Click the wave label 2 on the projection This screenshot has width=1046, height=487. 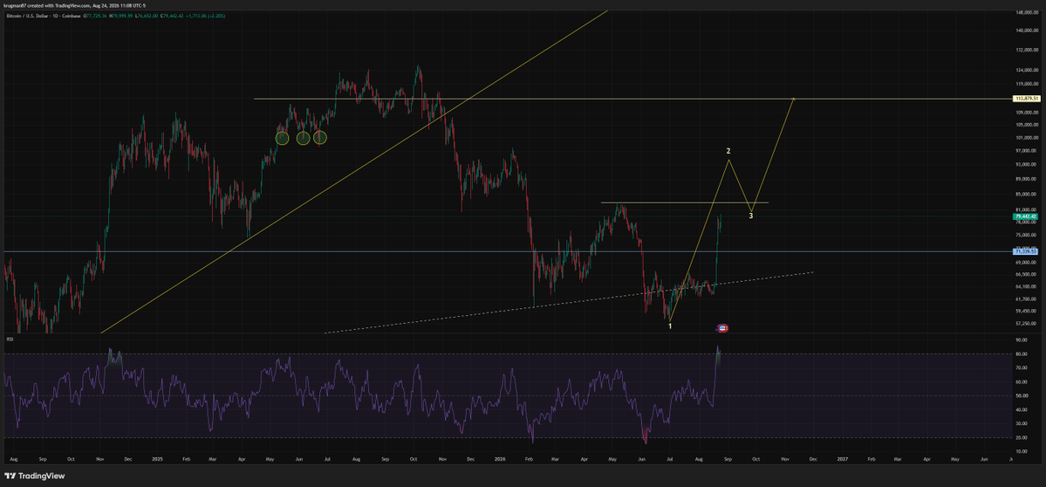(x=728, y=152)
